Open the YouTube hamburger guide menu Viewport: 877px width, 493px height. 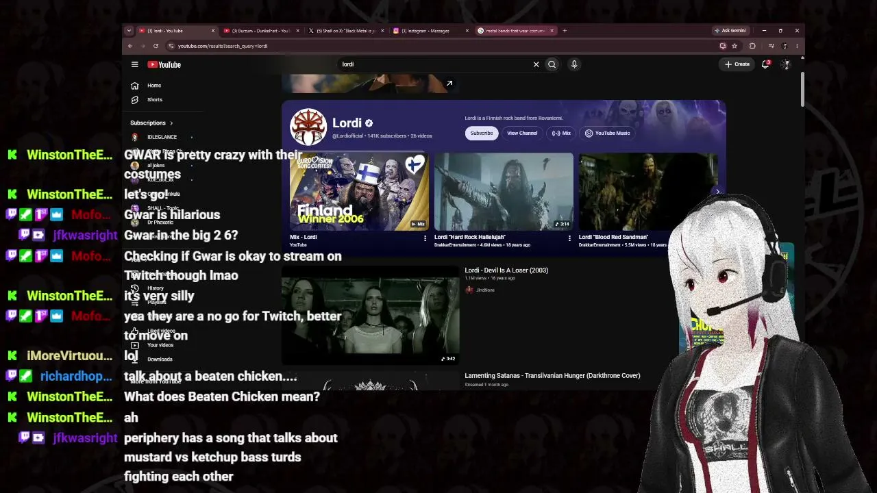tap(135, 64)
